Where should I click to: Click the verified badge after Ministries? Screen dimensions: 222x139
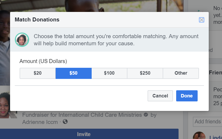tap(146, 115)
